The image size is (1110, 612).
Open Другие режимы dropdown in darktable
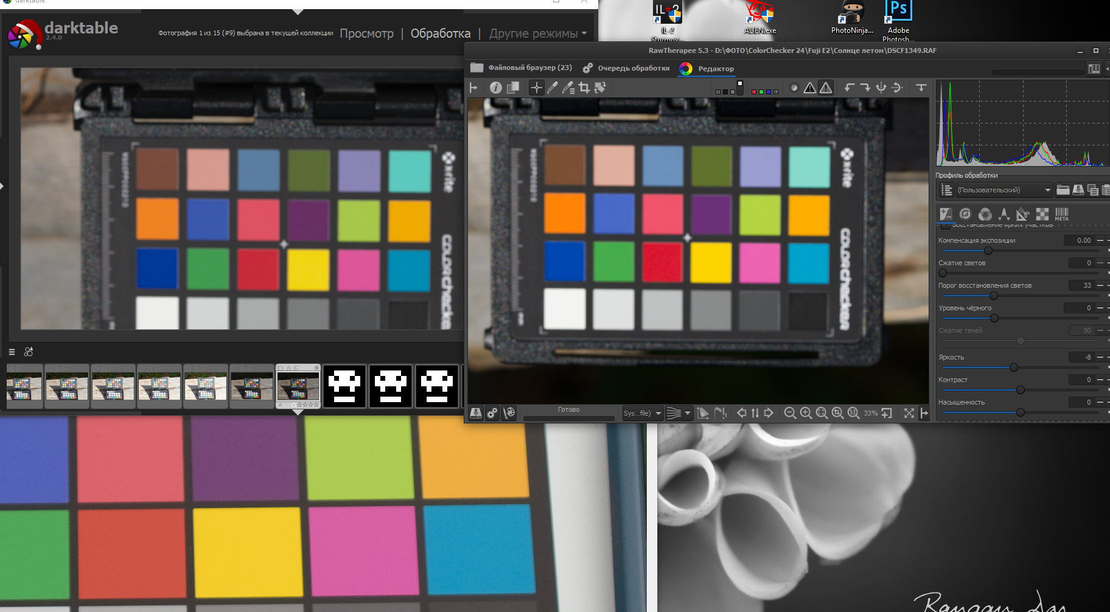pyautogui.click(x=538, y=33)
